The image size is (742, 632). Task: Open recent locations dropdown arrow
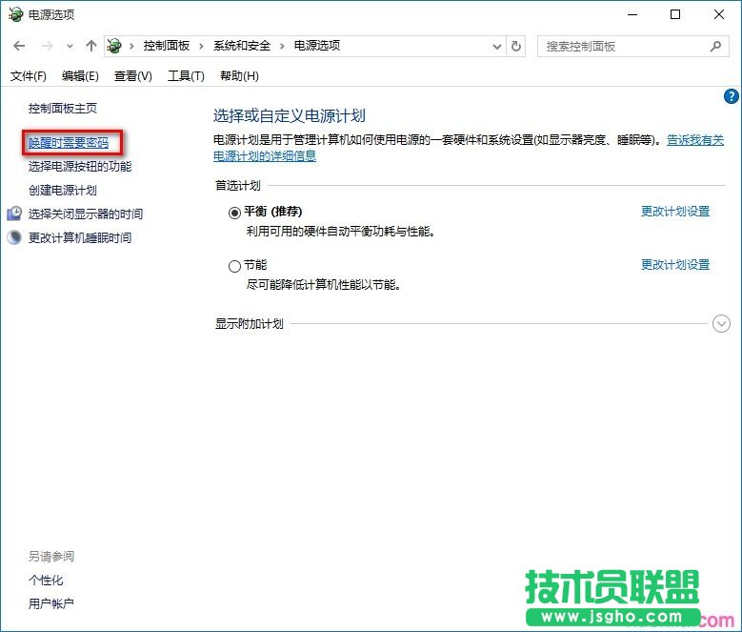[70, 46]
